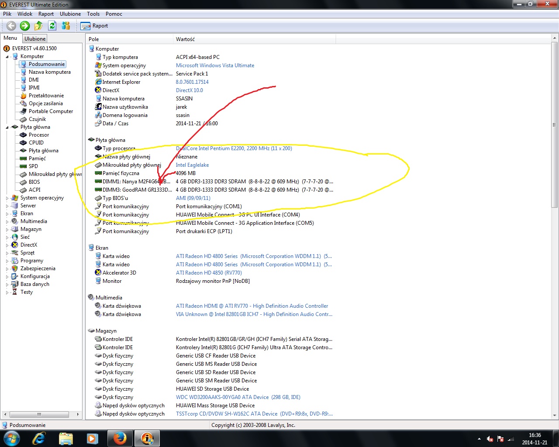Expand the Sieć tree node
Screen dimensions: 559x447
7,237
